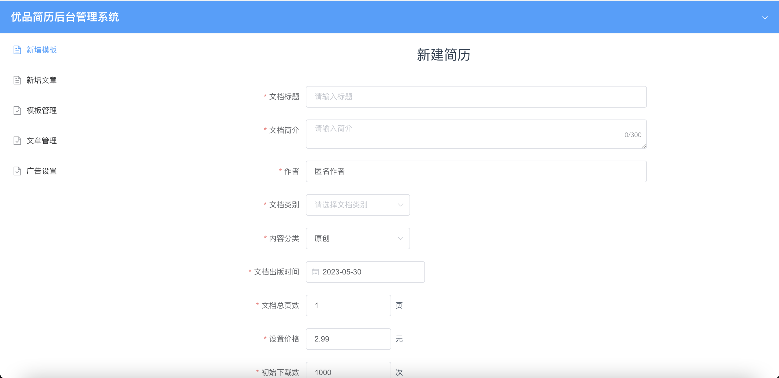Click the 广告设置 checklist icon
Viewport: 779px width, 378px height.
(17, 171)
